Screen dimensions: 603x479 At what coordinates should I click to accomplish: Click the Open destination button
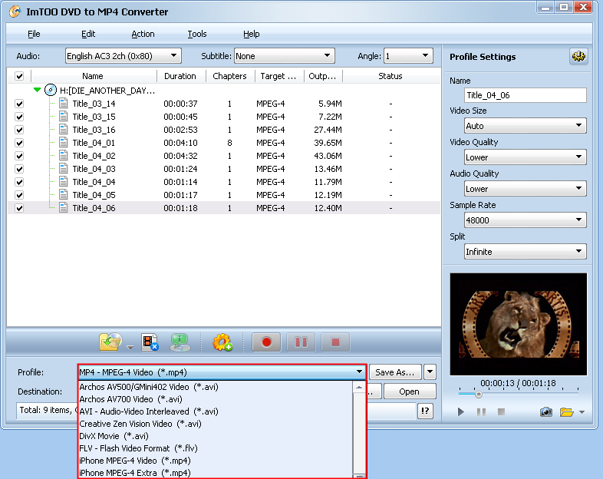point(410,391)
